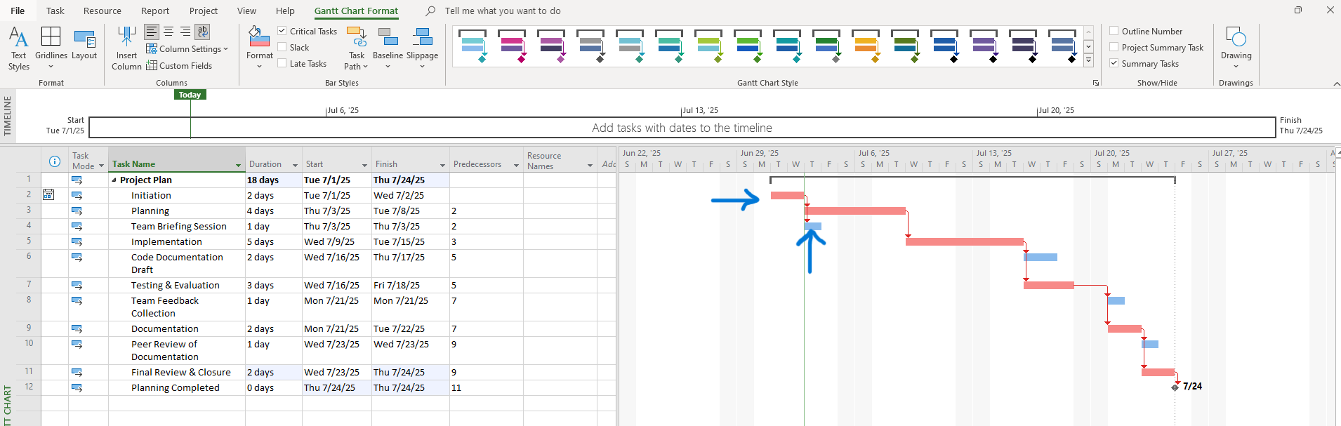The width and height of the screenshot is (1341, 426).
Task: Collapse the ribbon
Action: coord(1337,84)
